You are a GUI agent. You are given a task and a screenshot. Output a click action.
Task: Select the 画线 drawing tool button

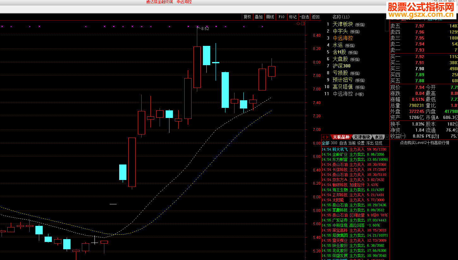click(270, 17)
